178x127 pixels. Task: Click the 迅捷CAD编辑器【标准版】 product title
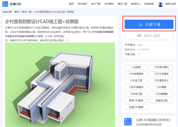coord(153,120)
